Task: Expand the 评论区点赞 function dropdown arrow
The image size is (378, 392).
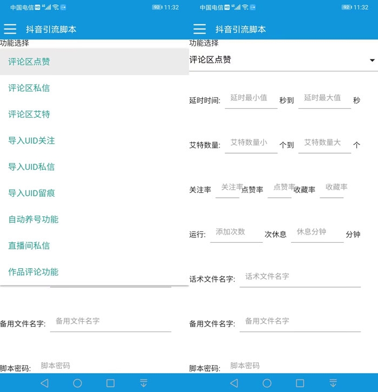Action: (x=372, y=60)
